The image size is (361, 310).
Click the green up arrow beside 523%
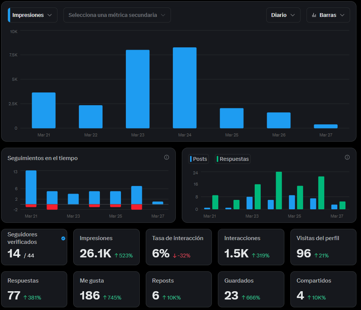(116, 255)
